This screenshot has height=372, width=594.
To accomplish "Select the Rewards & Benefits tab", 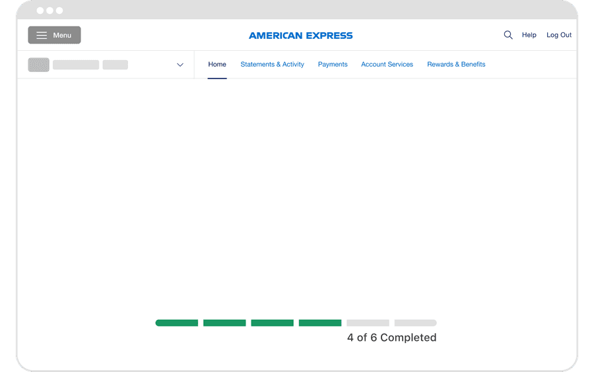I will 456,65.
